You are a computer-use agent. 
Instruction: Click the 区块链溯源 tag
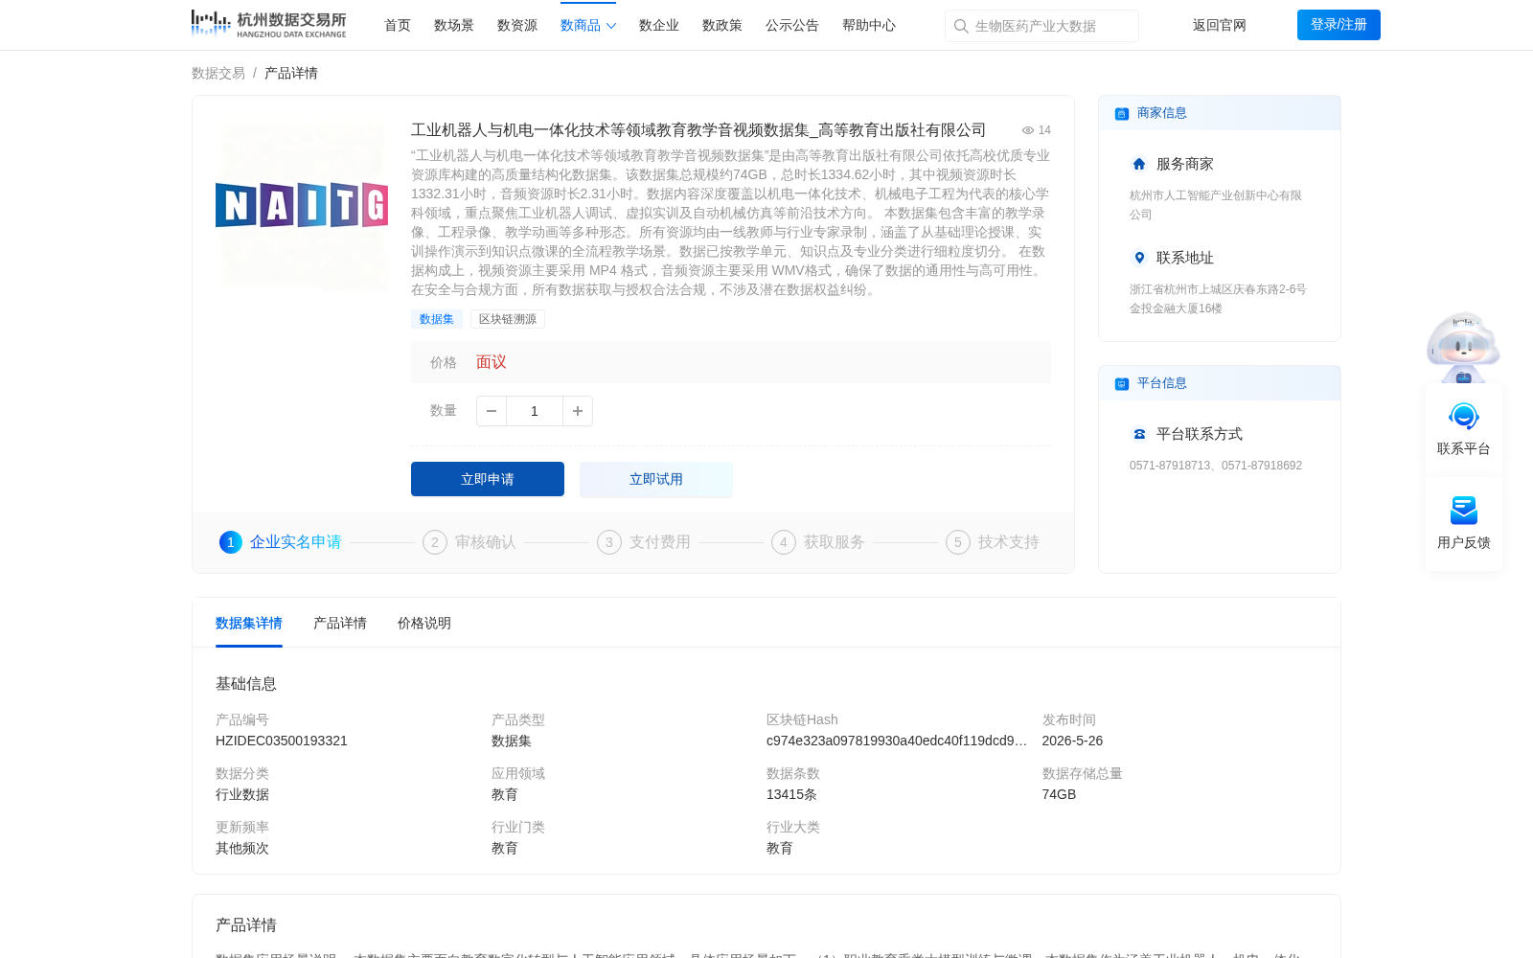coord(508,319)
